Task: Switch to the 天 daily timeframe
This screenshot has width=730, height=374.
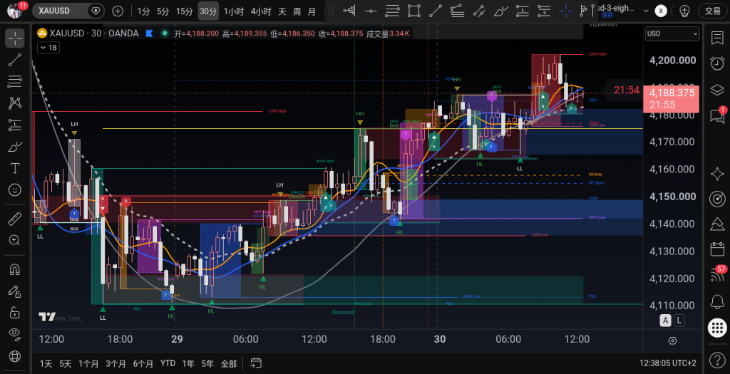Action: (x=282, y=11)
